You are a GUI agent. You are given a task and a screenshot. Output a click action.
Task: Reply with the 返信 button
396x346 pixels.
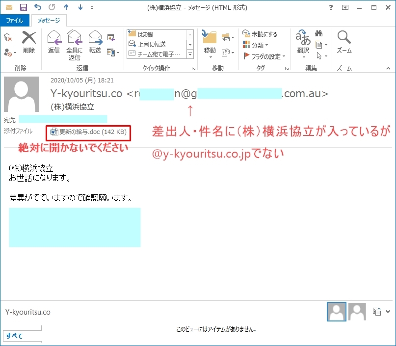click(54, 42)
